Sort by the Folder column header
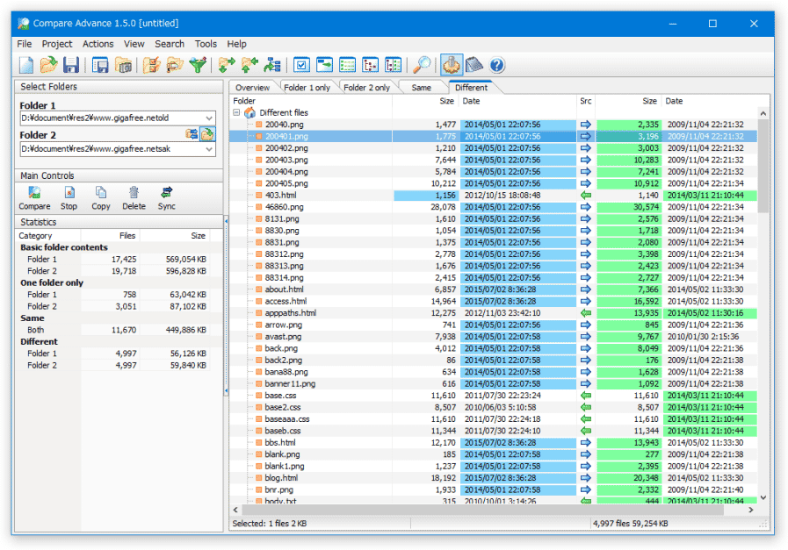 pos(311,101)
